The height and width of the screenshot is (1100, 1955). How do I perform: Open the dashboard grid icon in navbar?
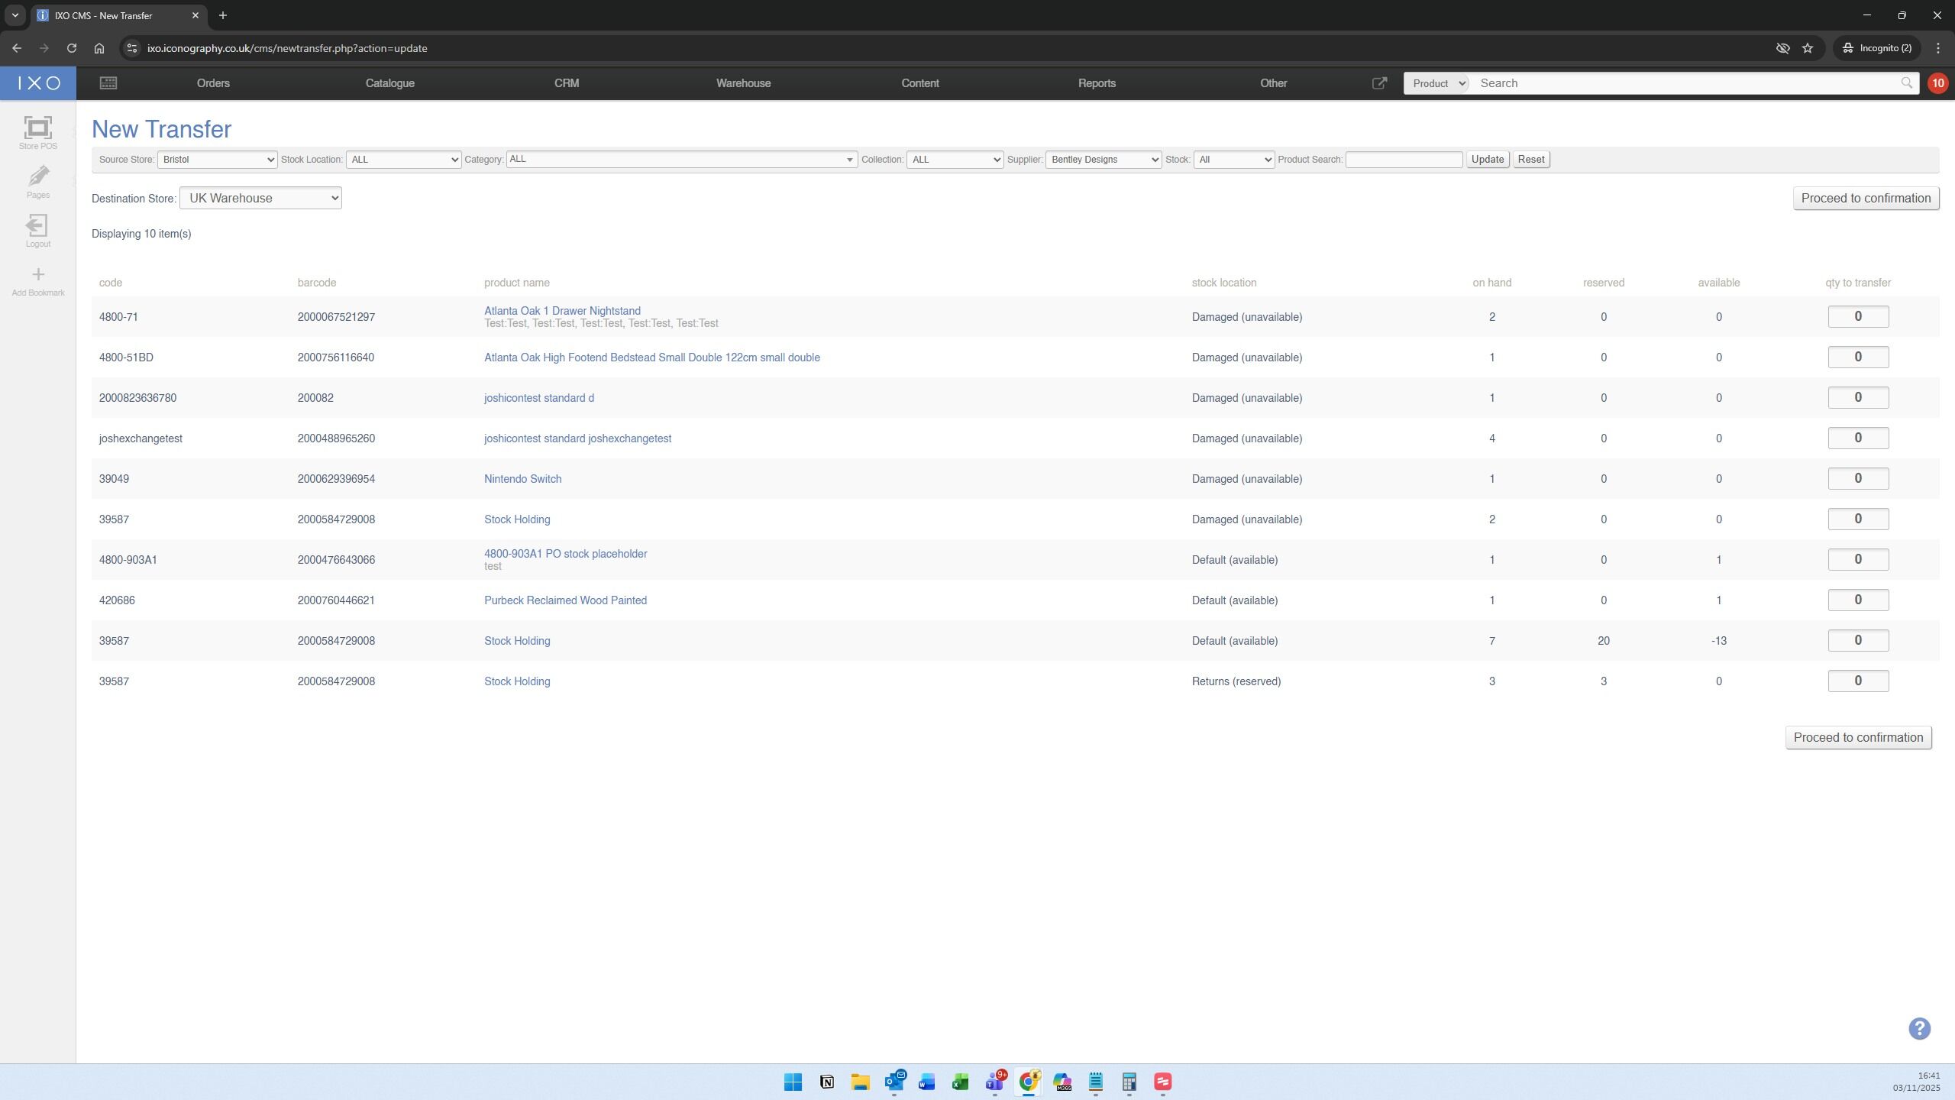108,83
